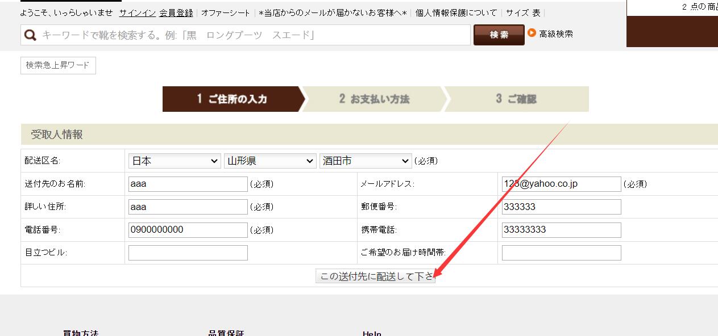Image resolution: width=718 pixels, height=336 pixels.
Task: Submit with この送付先に配送して下さい button
Action: pos(375,276)
